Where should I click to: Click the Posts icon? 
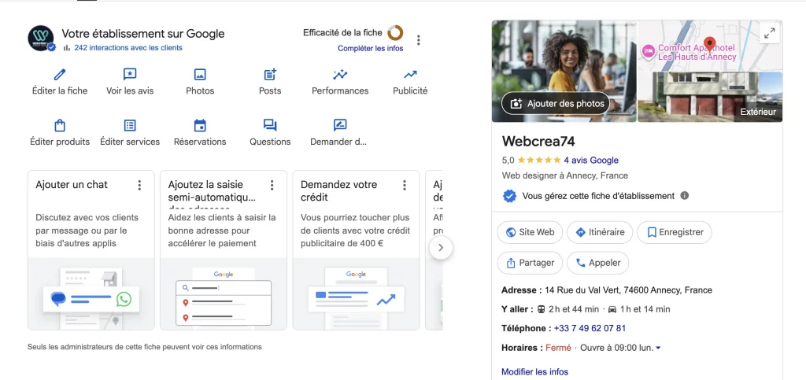270,75
